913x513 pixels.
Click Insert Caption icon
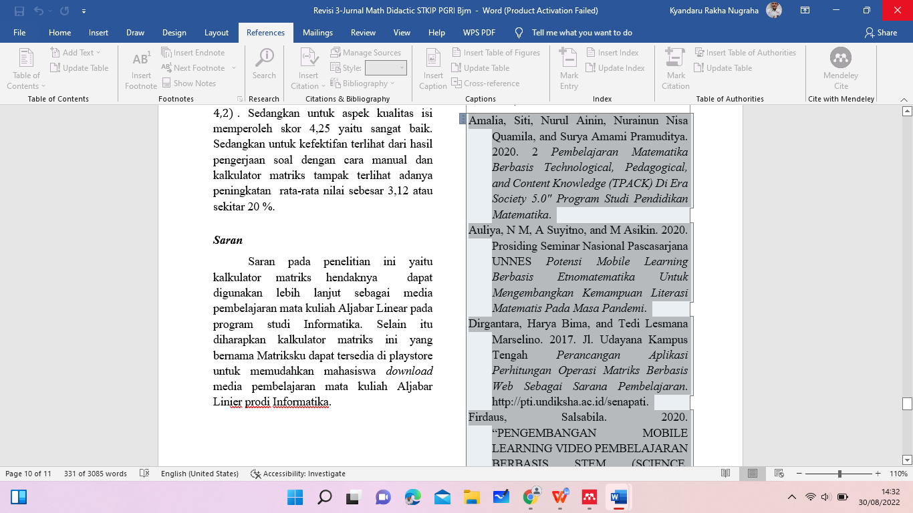[433, 69]
